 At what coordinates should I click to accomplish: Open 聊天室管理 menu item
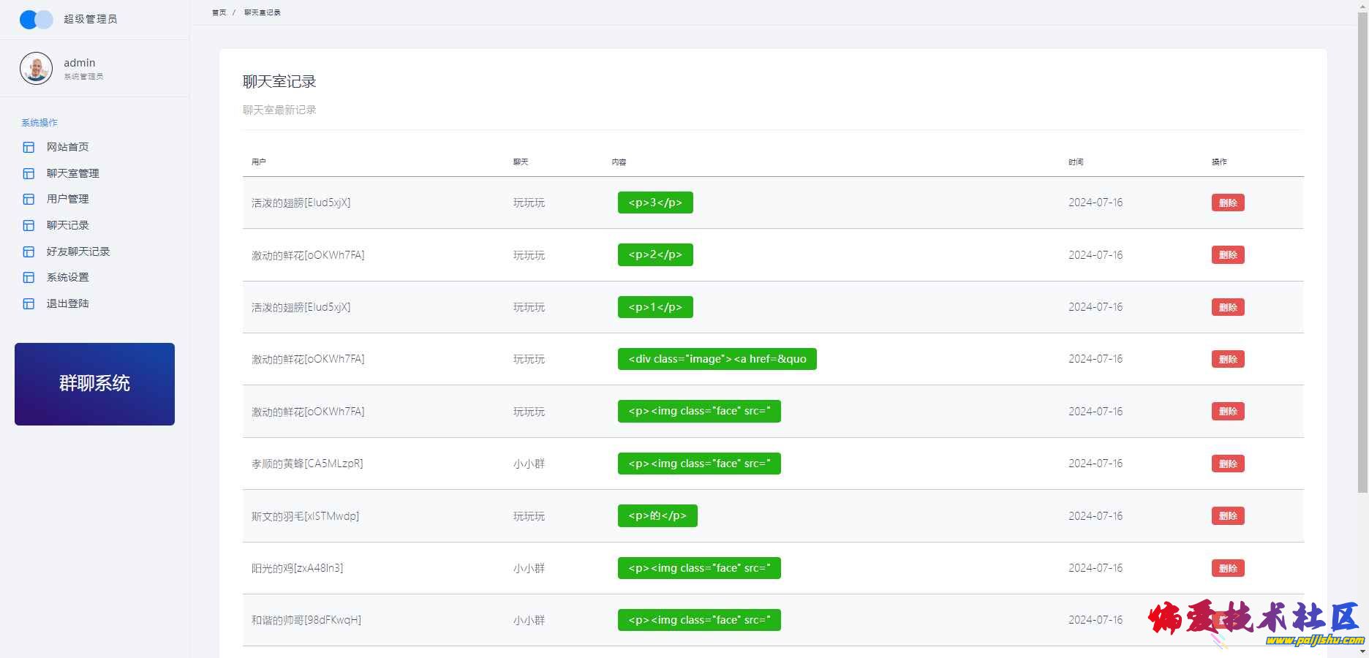[x=72, y=173]
